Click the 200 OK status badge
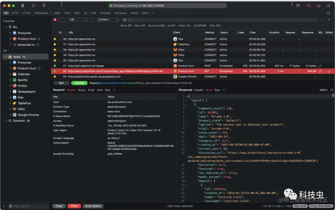Screen dimensions: 335x210 pos(79,83)
